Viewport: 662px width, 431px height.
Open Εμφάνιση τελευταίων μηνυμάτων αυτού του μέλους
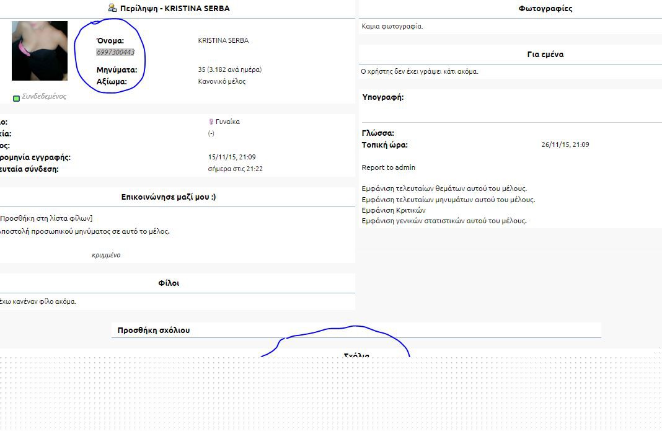click(448, 200)
